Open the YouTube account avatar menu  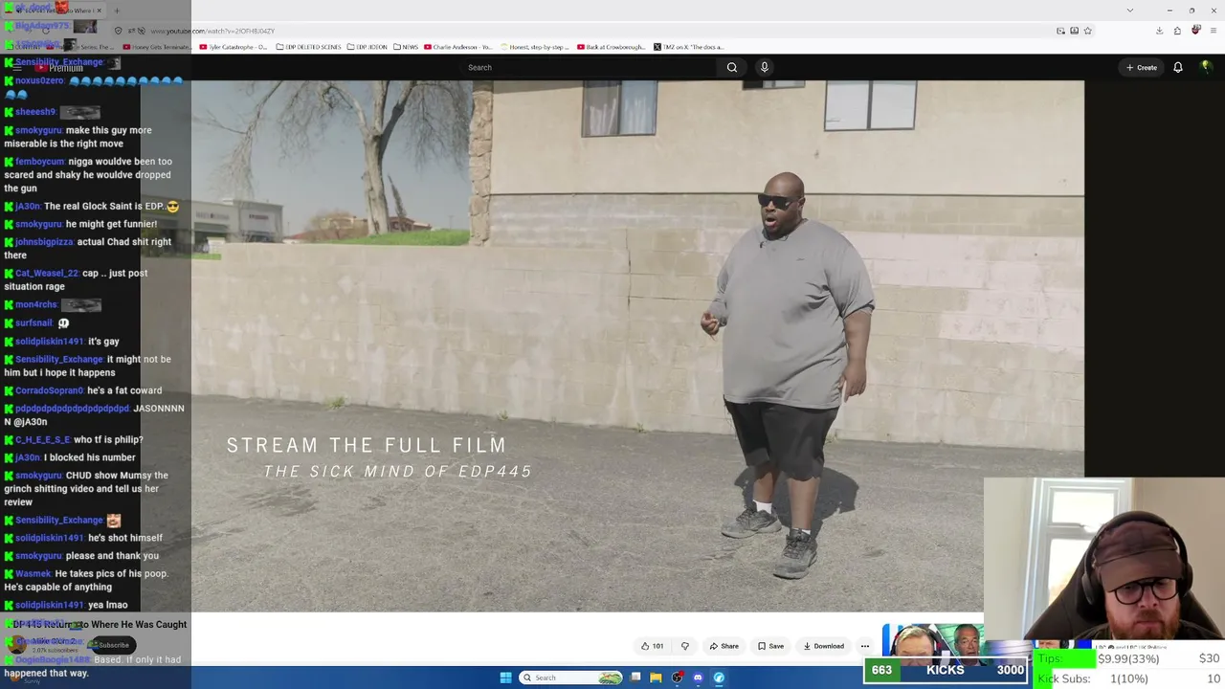point(1206,67)
